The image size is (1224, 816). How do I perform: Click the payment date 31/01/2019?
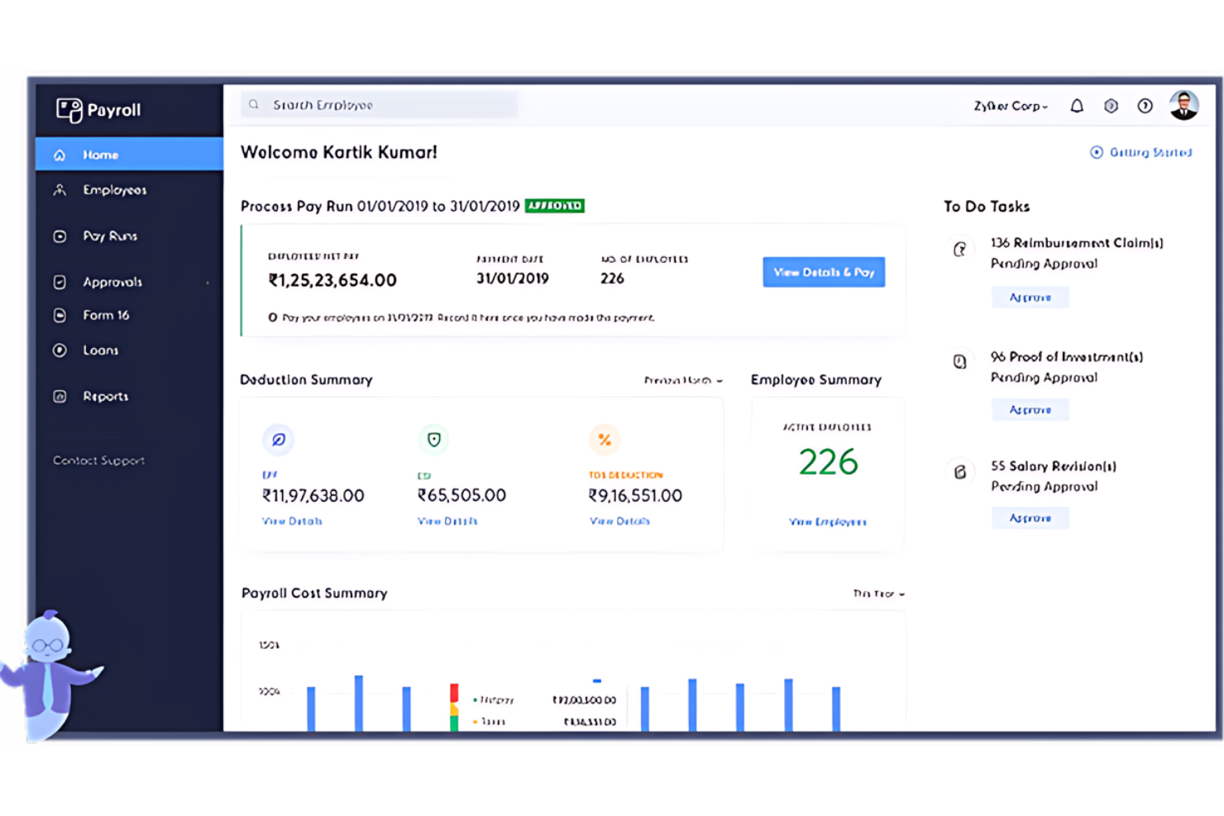point(513,279)
